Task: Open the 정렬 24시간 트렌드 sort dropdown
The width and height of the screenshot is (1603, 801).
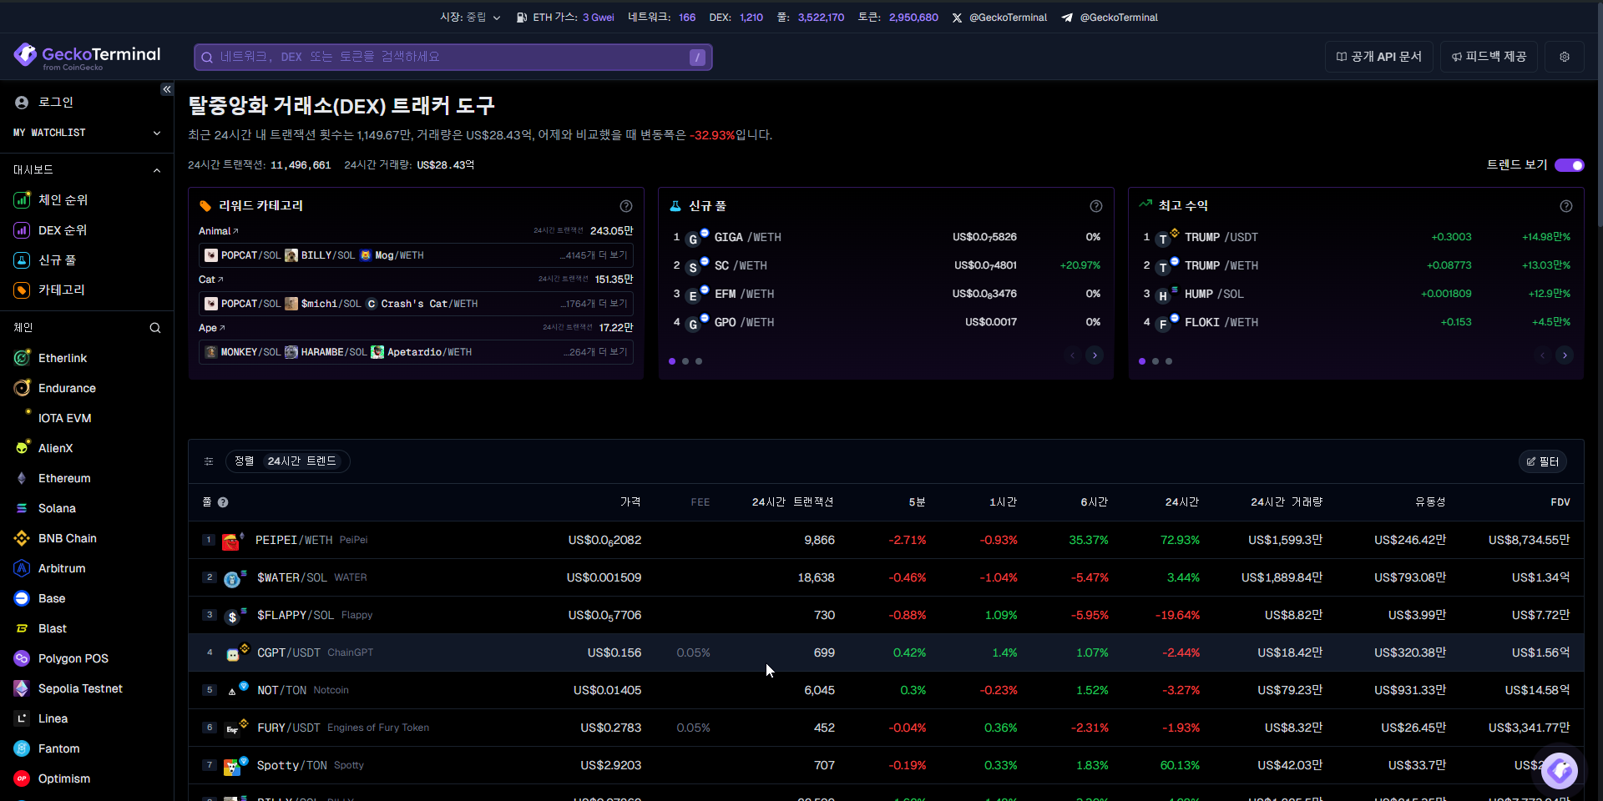Action: (288, 461)
